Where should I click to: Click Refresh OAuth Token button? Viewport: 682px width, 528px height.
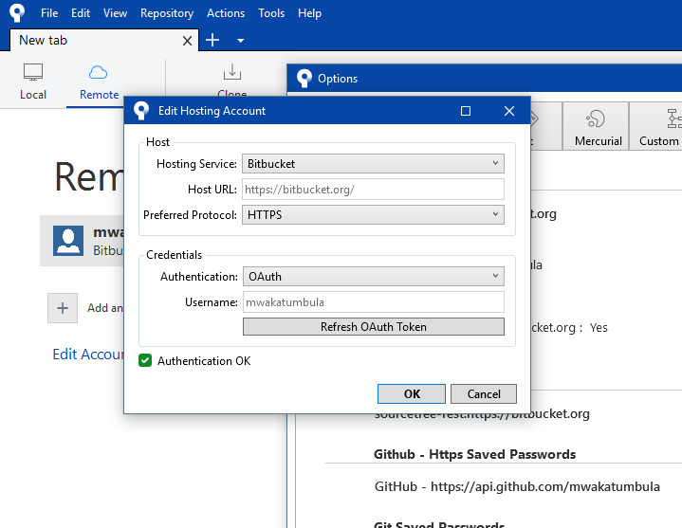[x=374, y=327]
